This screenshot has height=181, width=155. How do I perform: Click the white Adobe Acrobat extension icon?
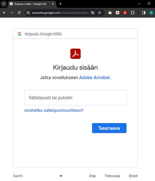tap(117, 13)
